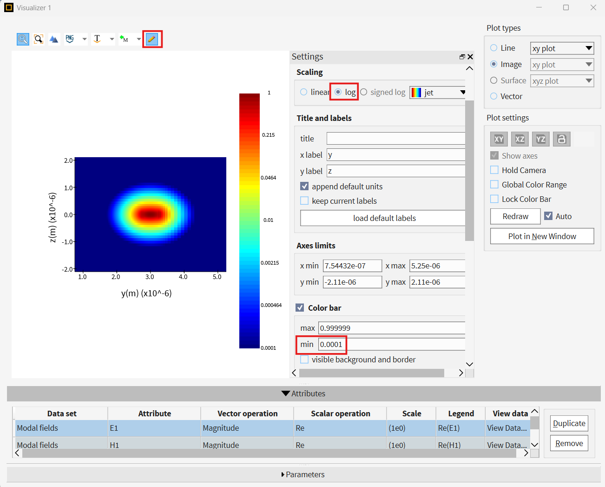This screenshot has width=605, height=487.
Task: Click the color bar min input field
Action: pos(392,345)
